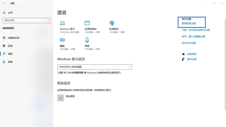Go to 主页 in the sidebar
Screen dimensions: 226x127
pos(10,13)
